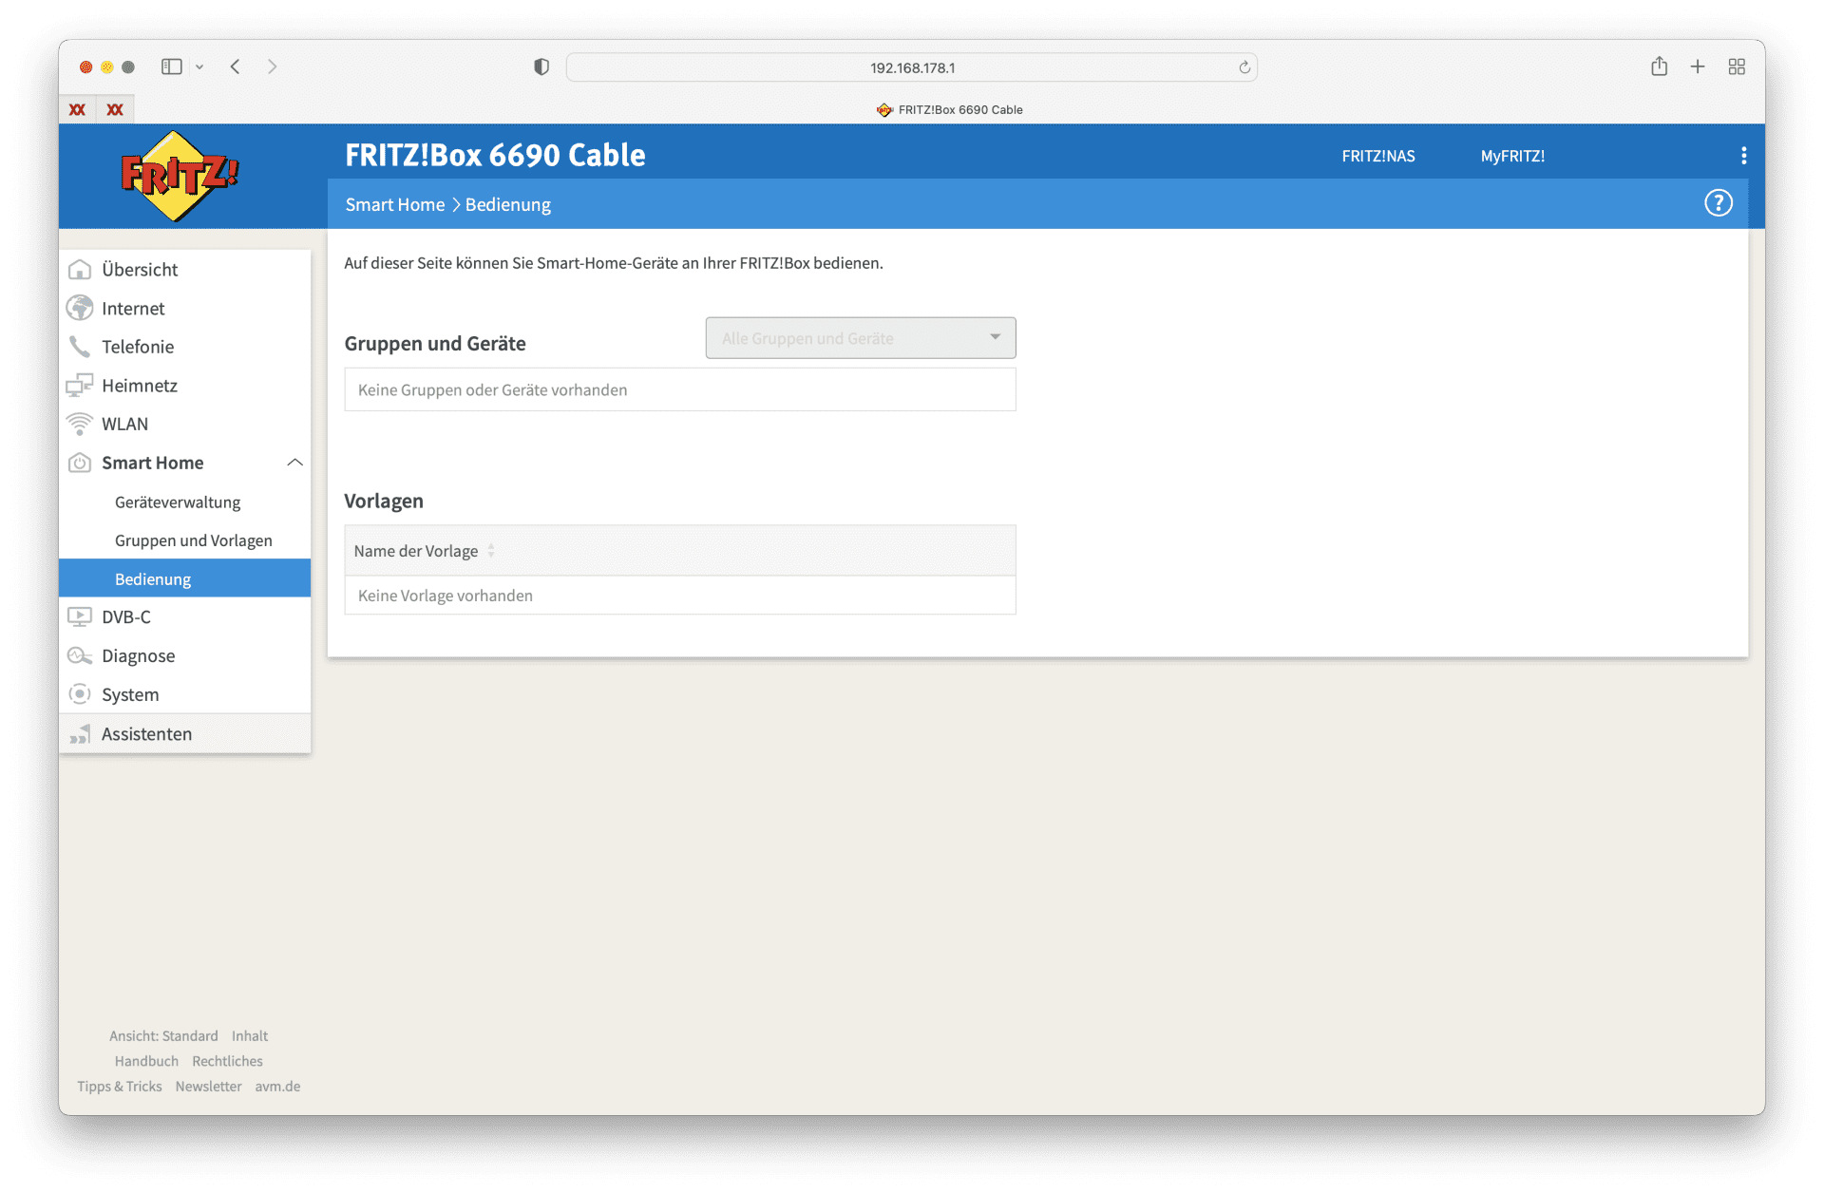This screenshot has width=1824, height=1193.
Task: Click the WLAN wifi icon
Action: pos(80,424)
